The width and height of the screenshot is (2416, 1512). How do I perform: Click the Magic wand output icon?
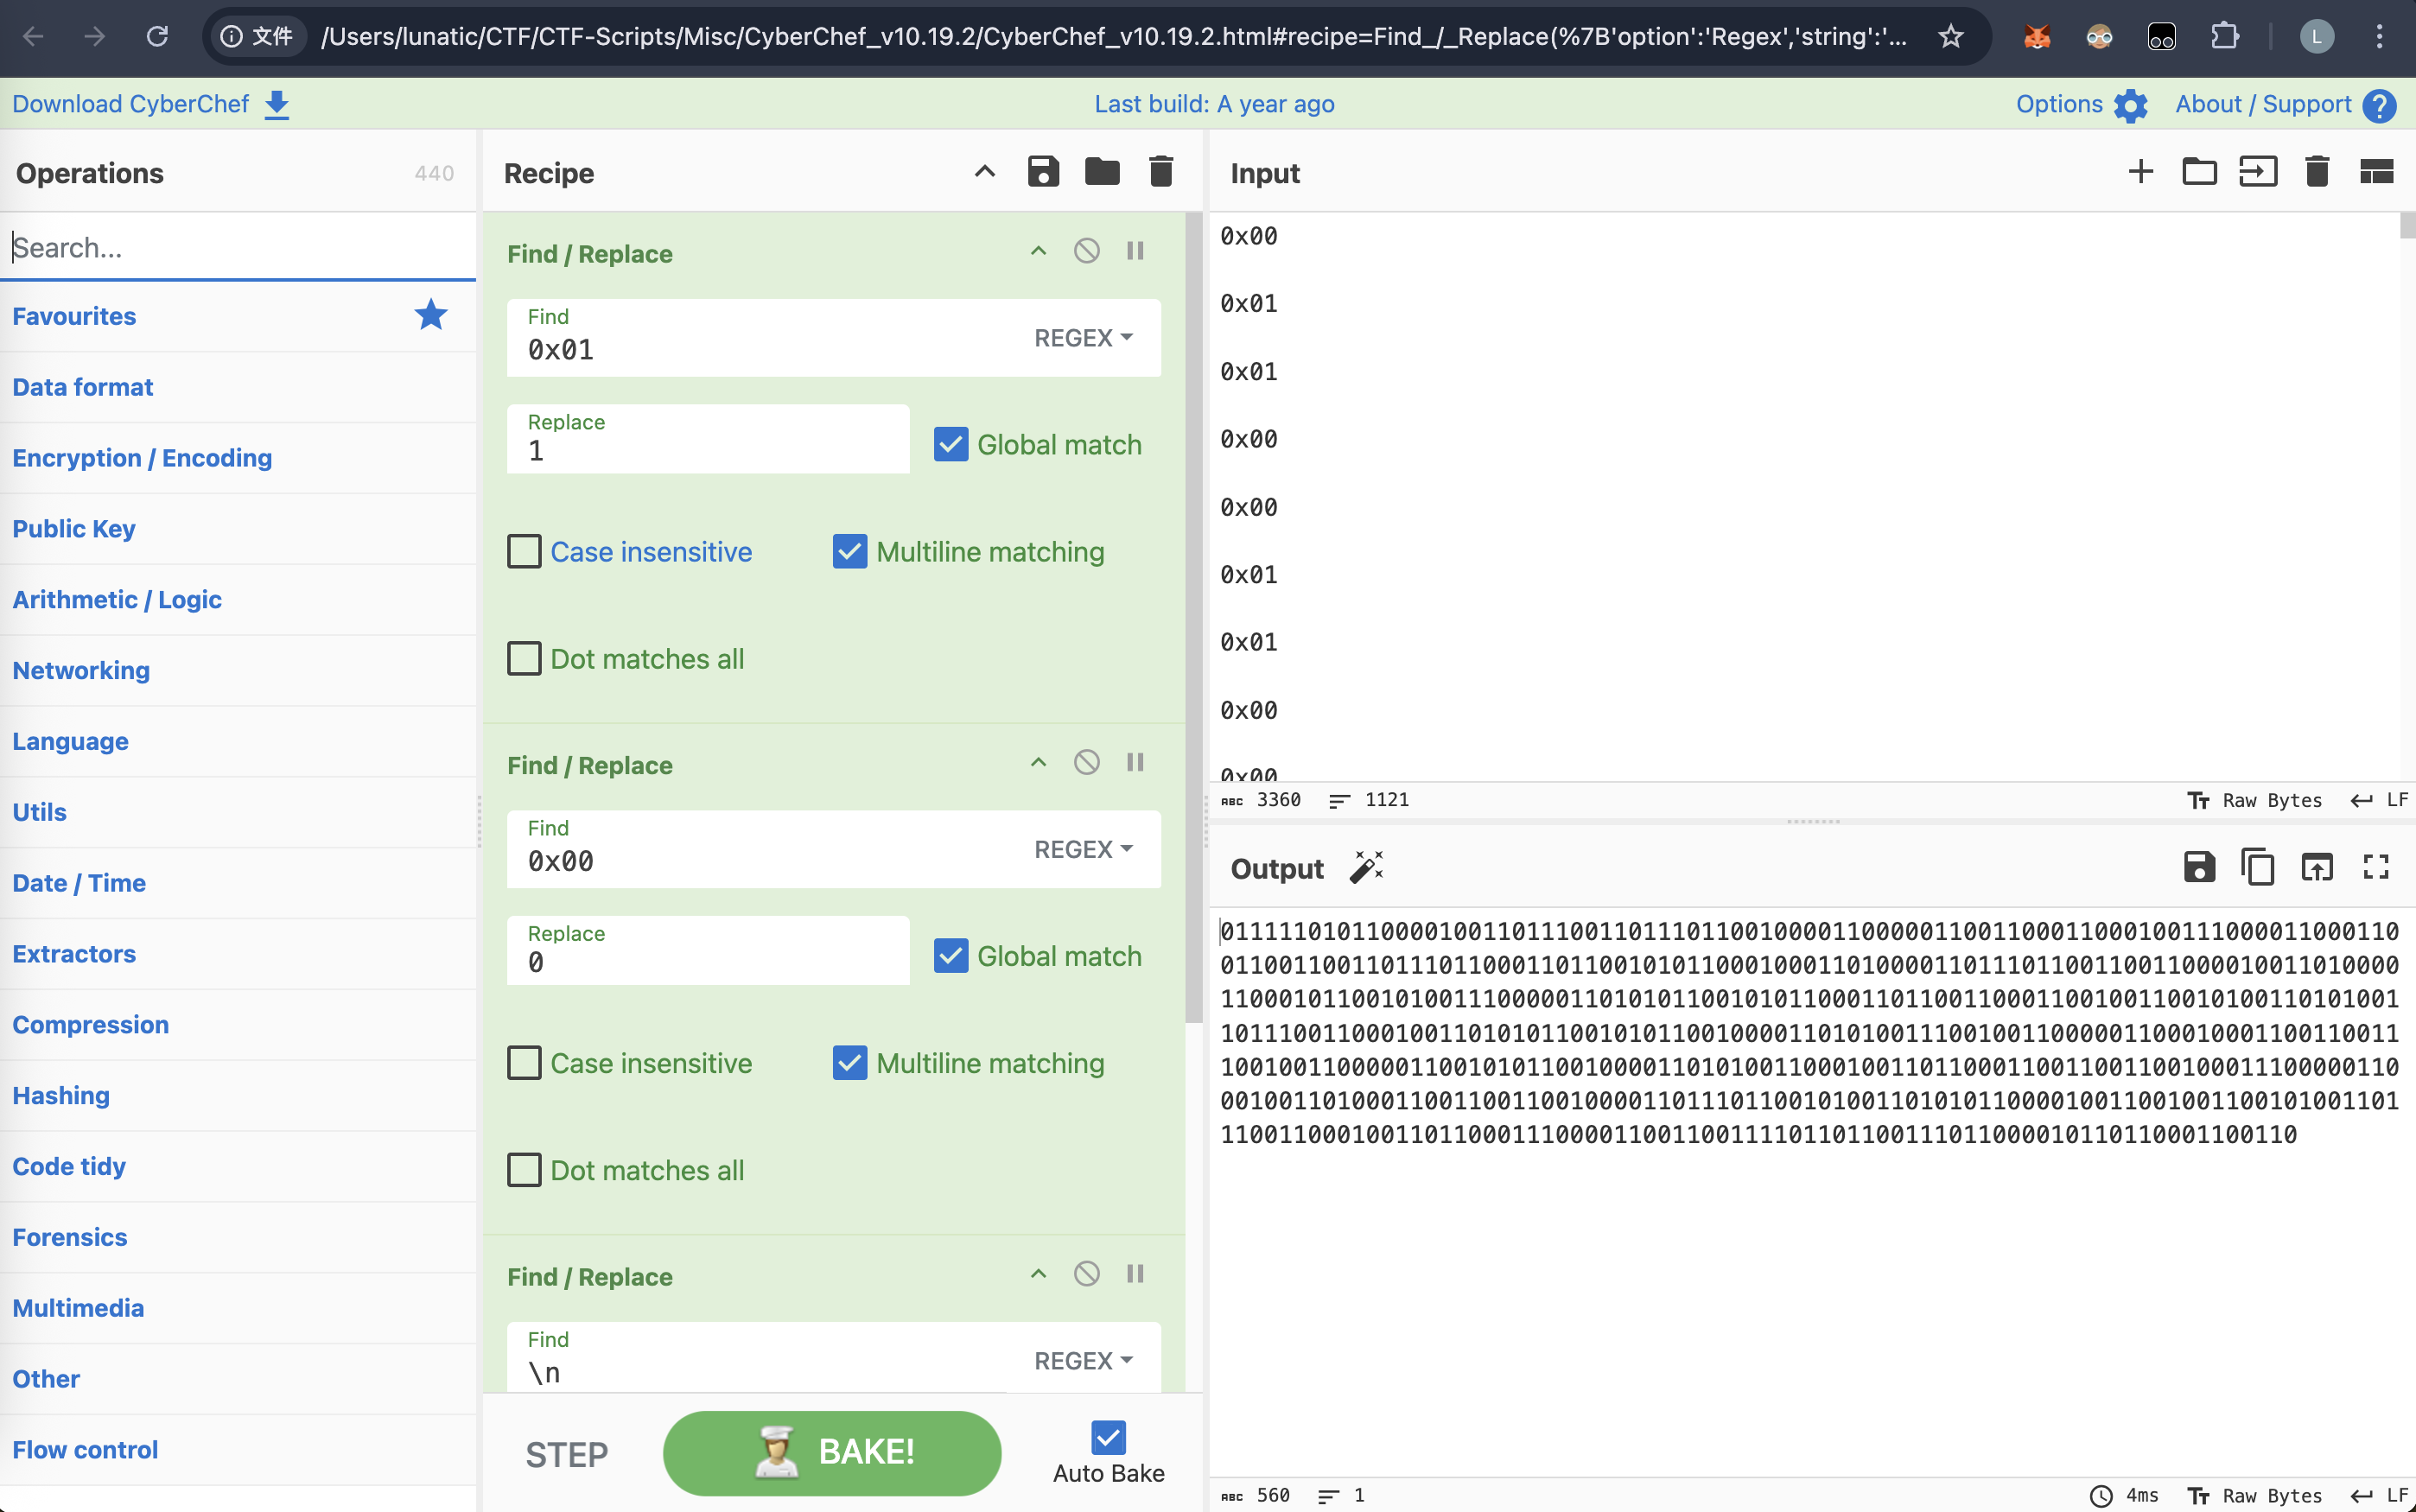(x=1366, y=867)
